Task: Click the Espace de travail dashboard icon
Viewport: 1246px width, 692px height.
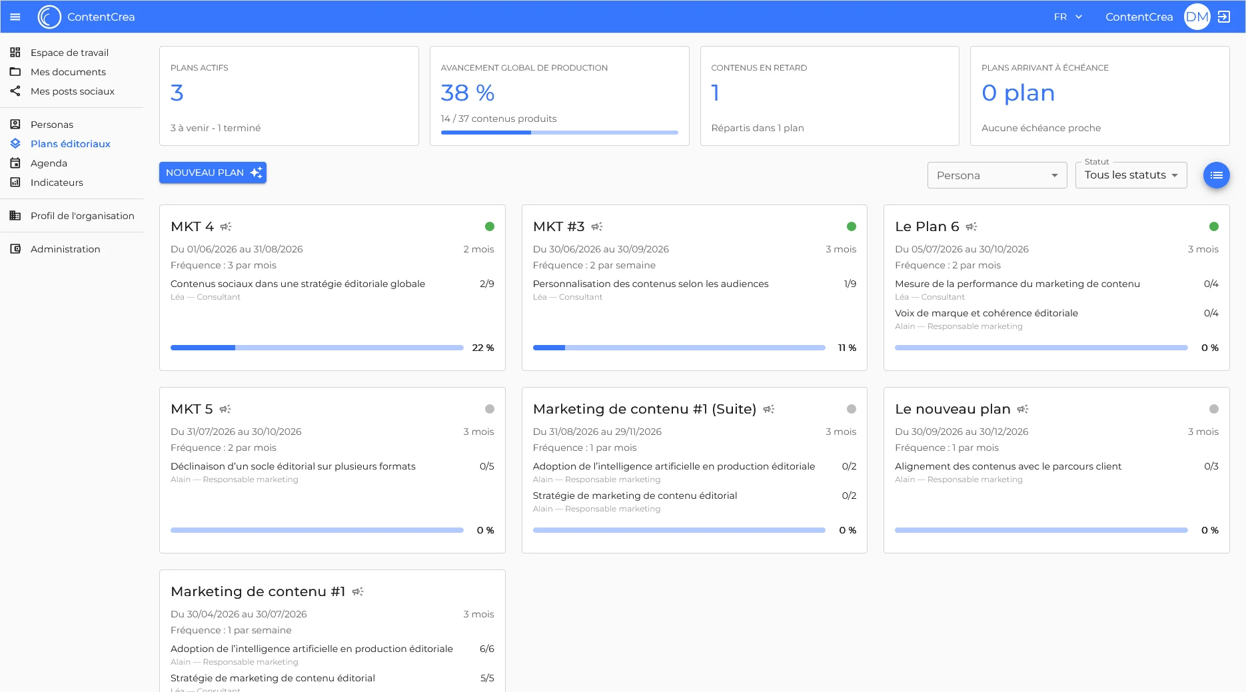Action: (15, 52)
